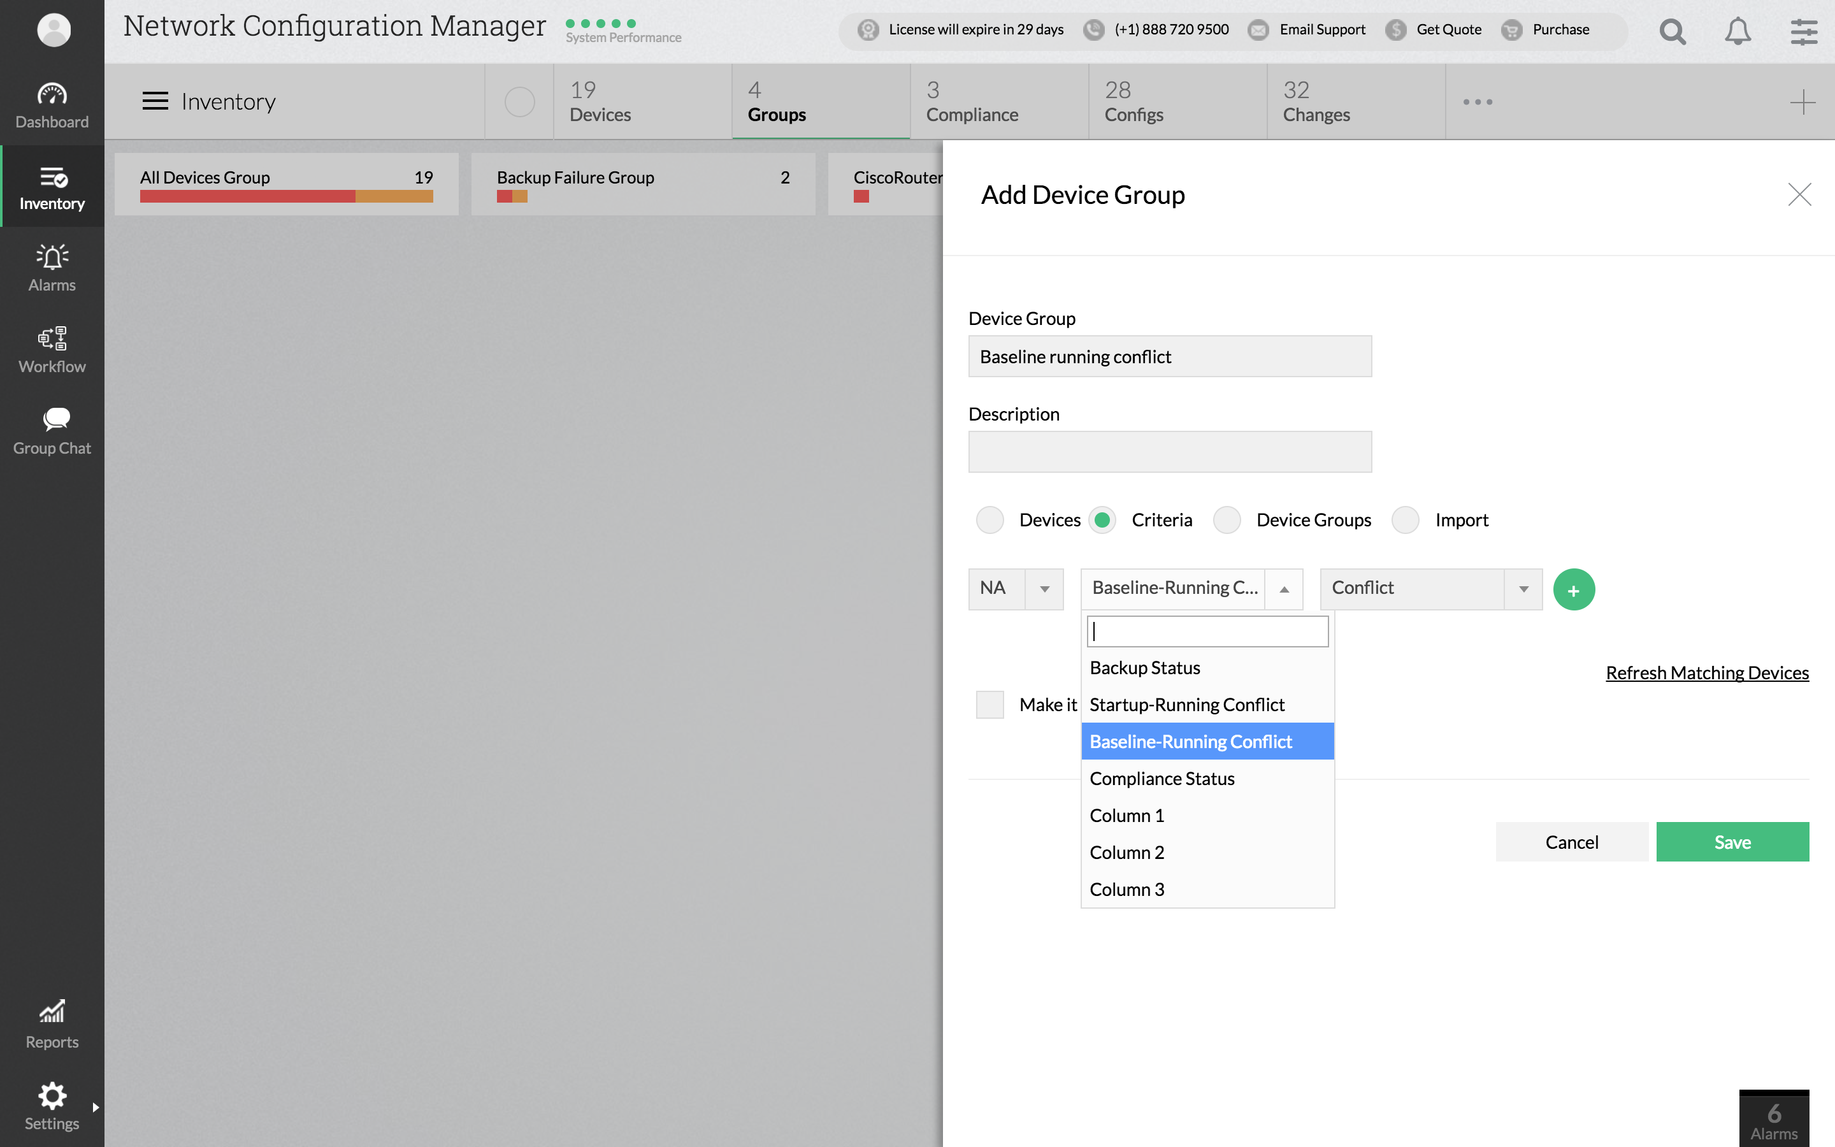Screen dimensions: 1835x1147
Task: Select the Devices radio button
Action: pyautogui.click(x=989, y=519)
